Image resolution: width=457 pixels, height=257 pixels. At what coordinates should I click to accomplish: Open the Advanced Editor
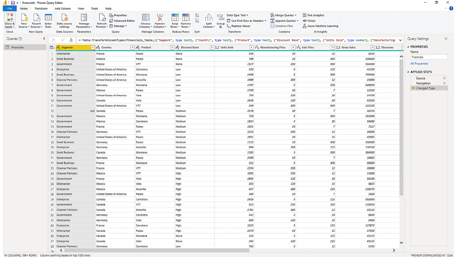tap(122, 21)
